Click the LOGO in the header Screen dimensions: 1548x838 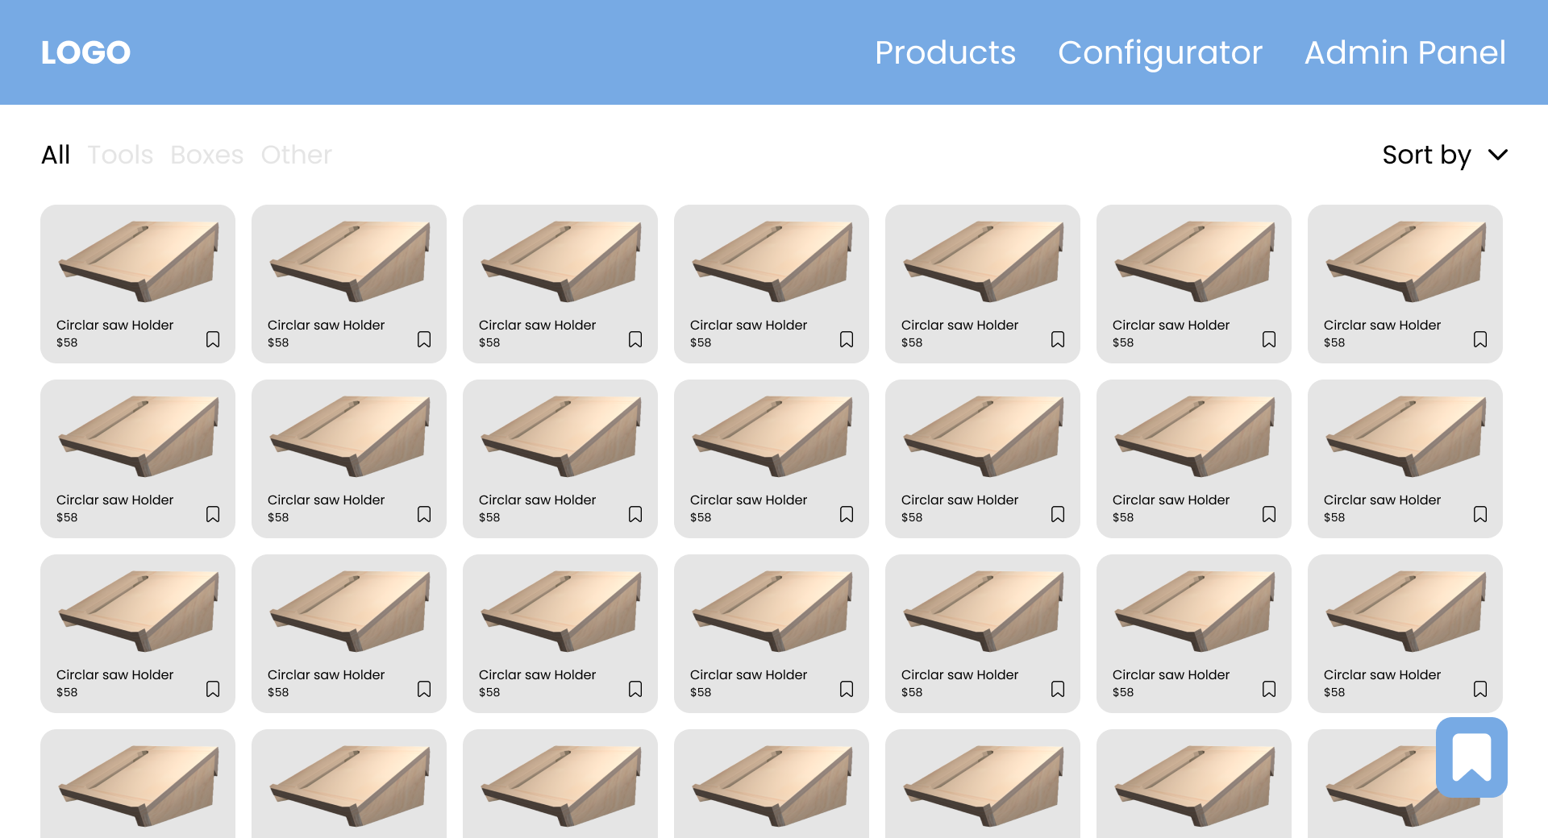85,53
